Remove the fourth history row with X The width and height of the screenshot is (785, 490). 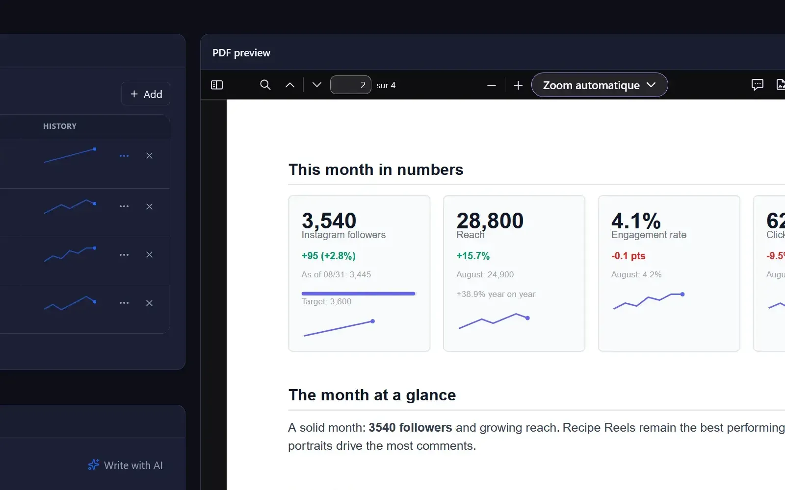tap(150, 303)
